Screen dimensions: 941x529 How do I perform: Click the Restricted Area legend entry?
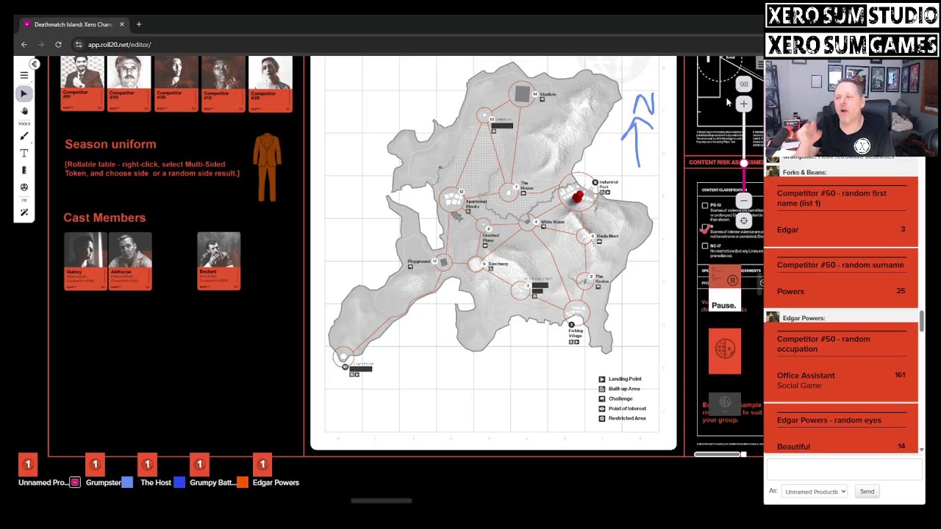point(622,418)
